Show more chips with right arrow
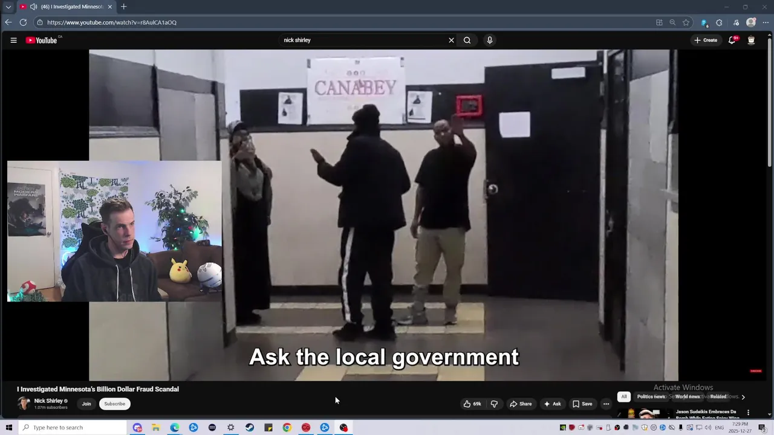This screenshot has height=435, width=774. (743, 397)
